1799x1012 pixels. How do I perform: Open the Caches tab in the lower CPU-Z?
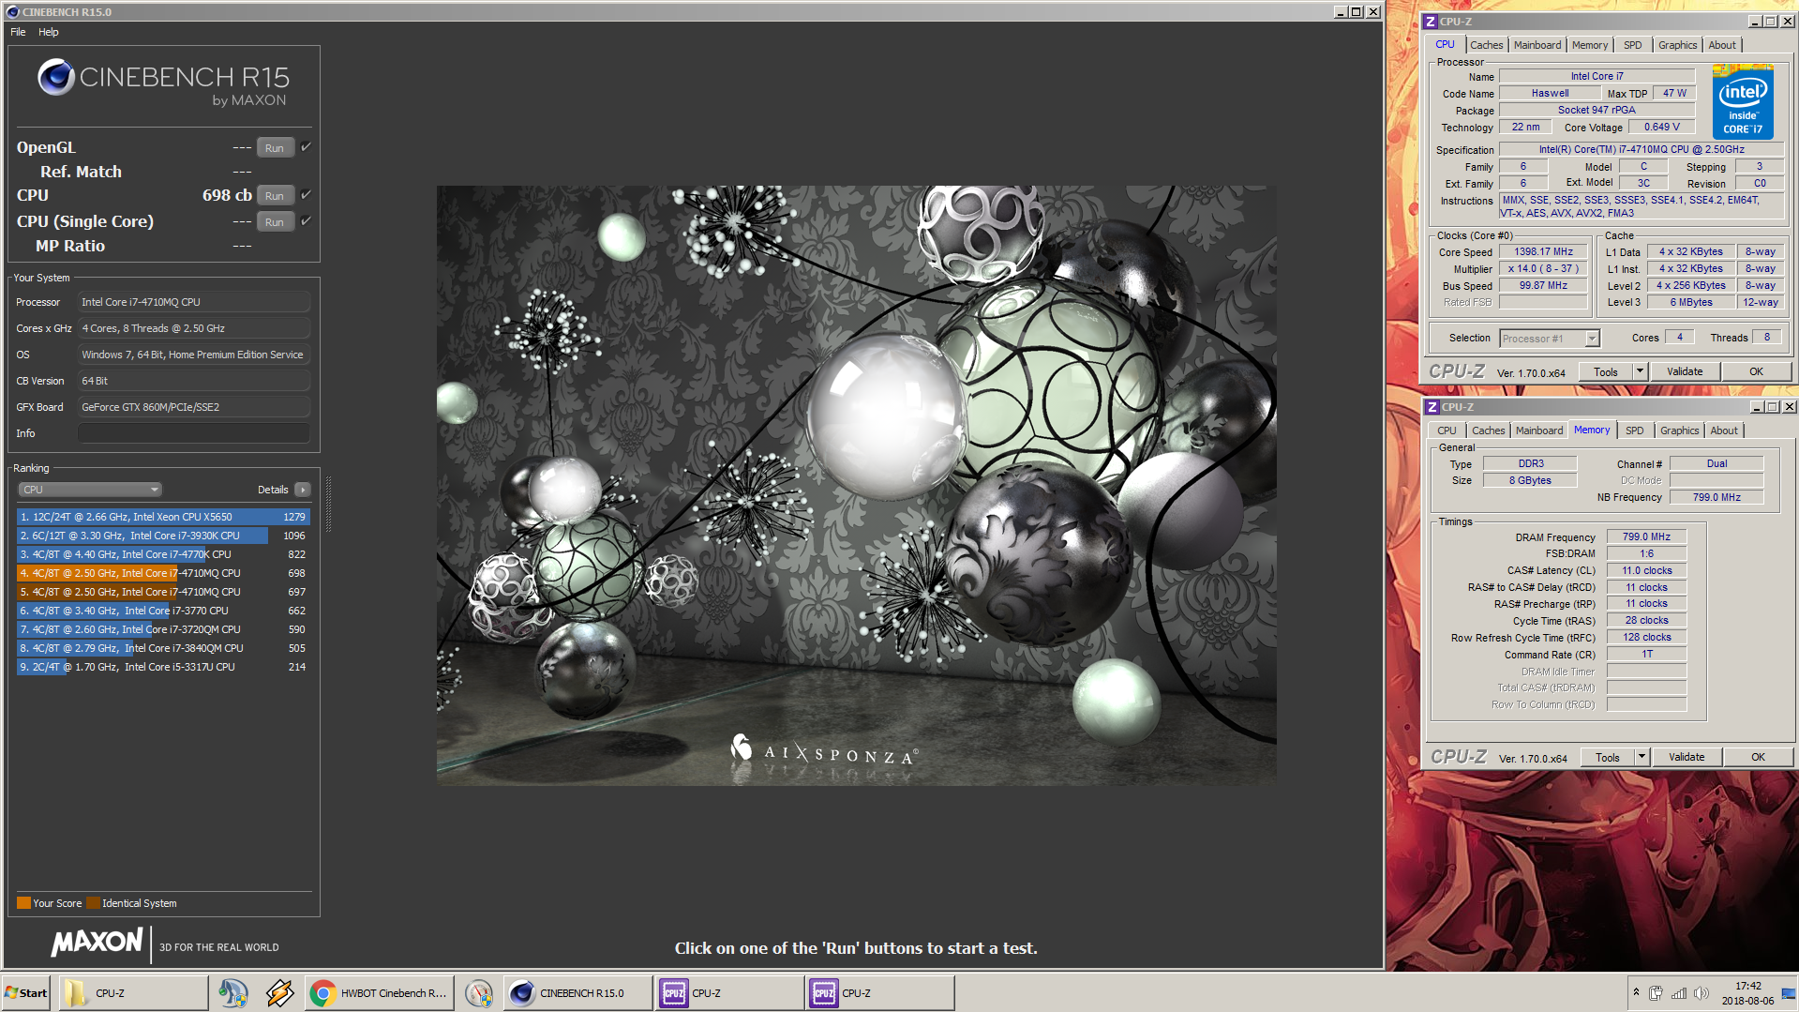[1488, 430]
